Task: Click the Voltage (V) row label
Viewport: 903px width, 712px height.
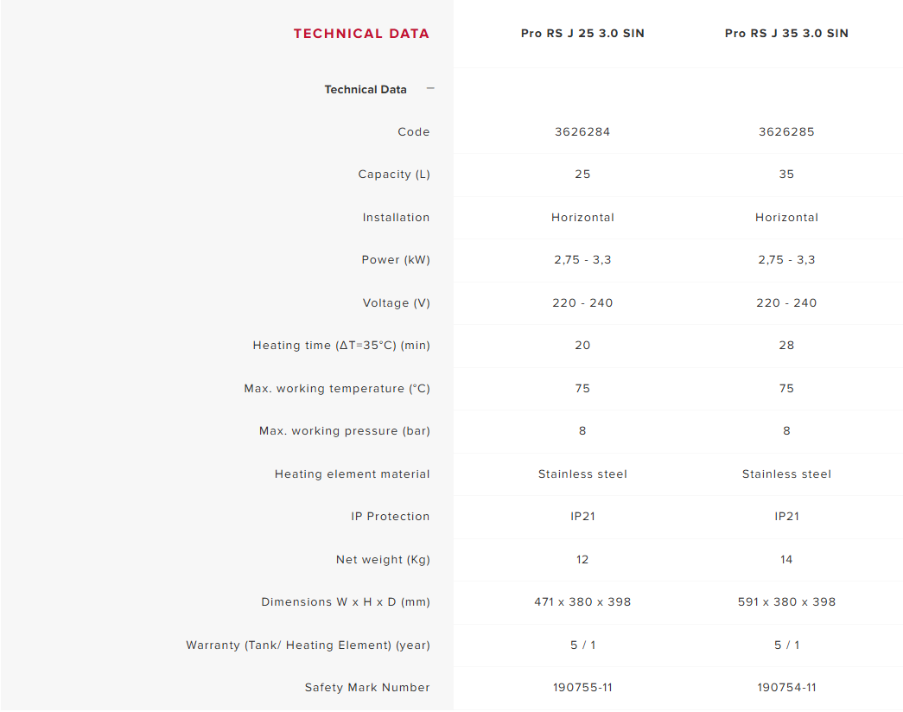Action: click(397, 303)
